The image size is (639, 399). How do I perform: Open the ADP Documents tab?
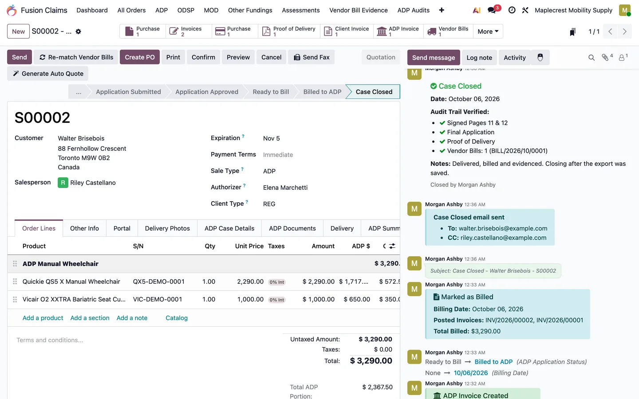[292, 228]
